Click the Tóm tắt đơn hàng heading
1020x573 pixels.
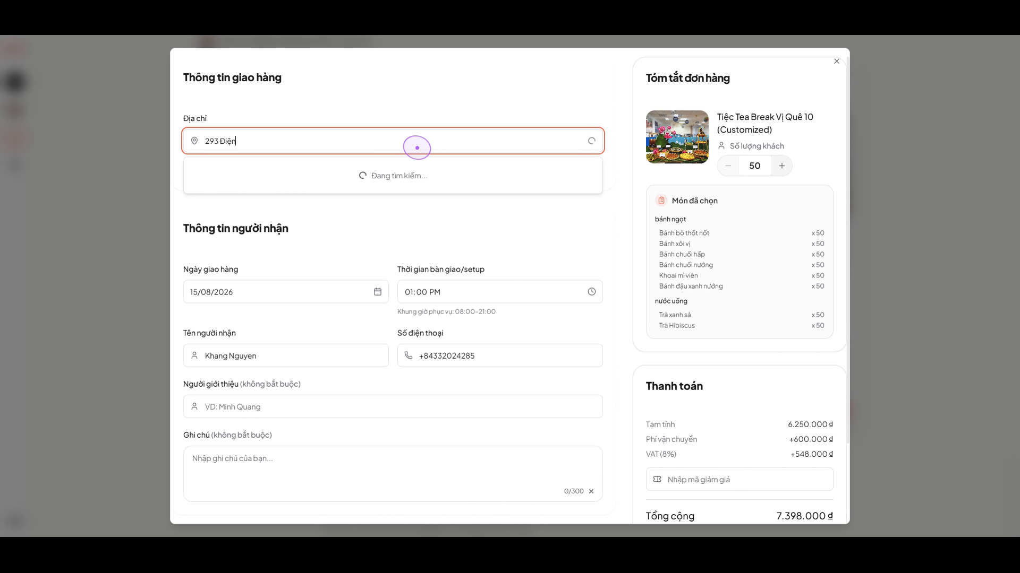(x=688, y=78)
